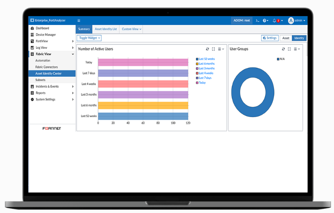Click the FortiView sidebar icon
334x213 pixels.
click(x=32, y=41)
